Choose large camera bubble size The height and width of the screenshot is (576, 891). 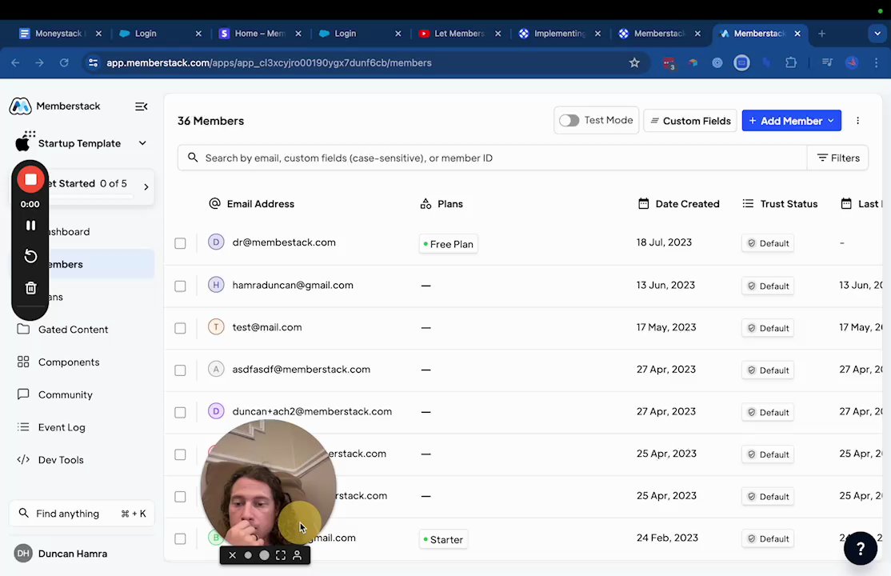point(264,555)
